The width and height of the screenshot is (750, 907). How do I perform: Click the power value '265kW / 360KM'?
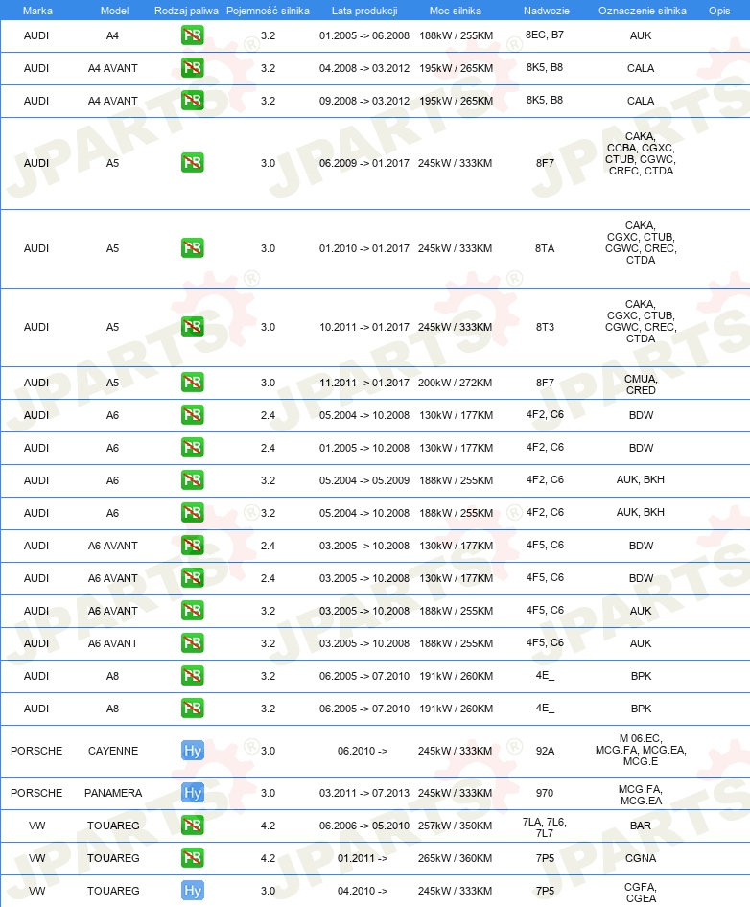pos(455,858)
